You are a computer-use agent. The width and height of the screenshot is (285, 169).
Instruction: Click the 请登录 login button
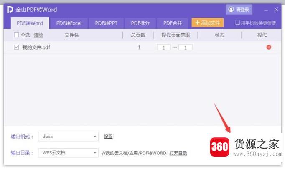[x=239, y=10]
